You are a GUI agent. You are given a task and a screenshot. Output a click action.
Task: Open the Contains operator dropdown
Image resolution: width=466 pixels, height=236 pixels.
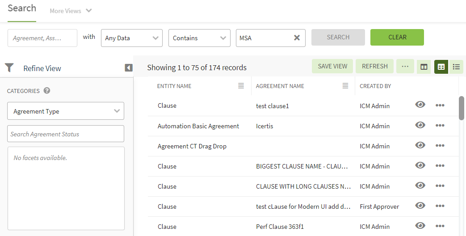(x=199, y=38)
